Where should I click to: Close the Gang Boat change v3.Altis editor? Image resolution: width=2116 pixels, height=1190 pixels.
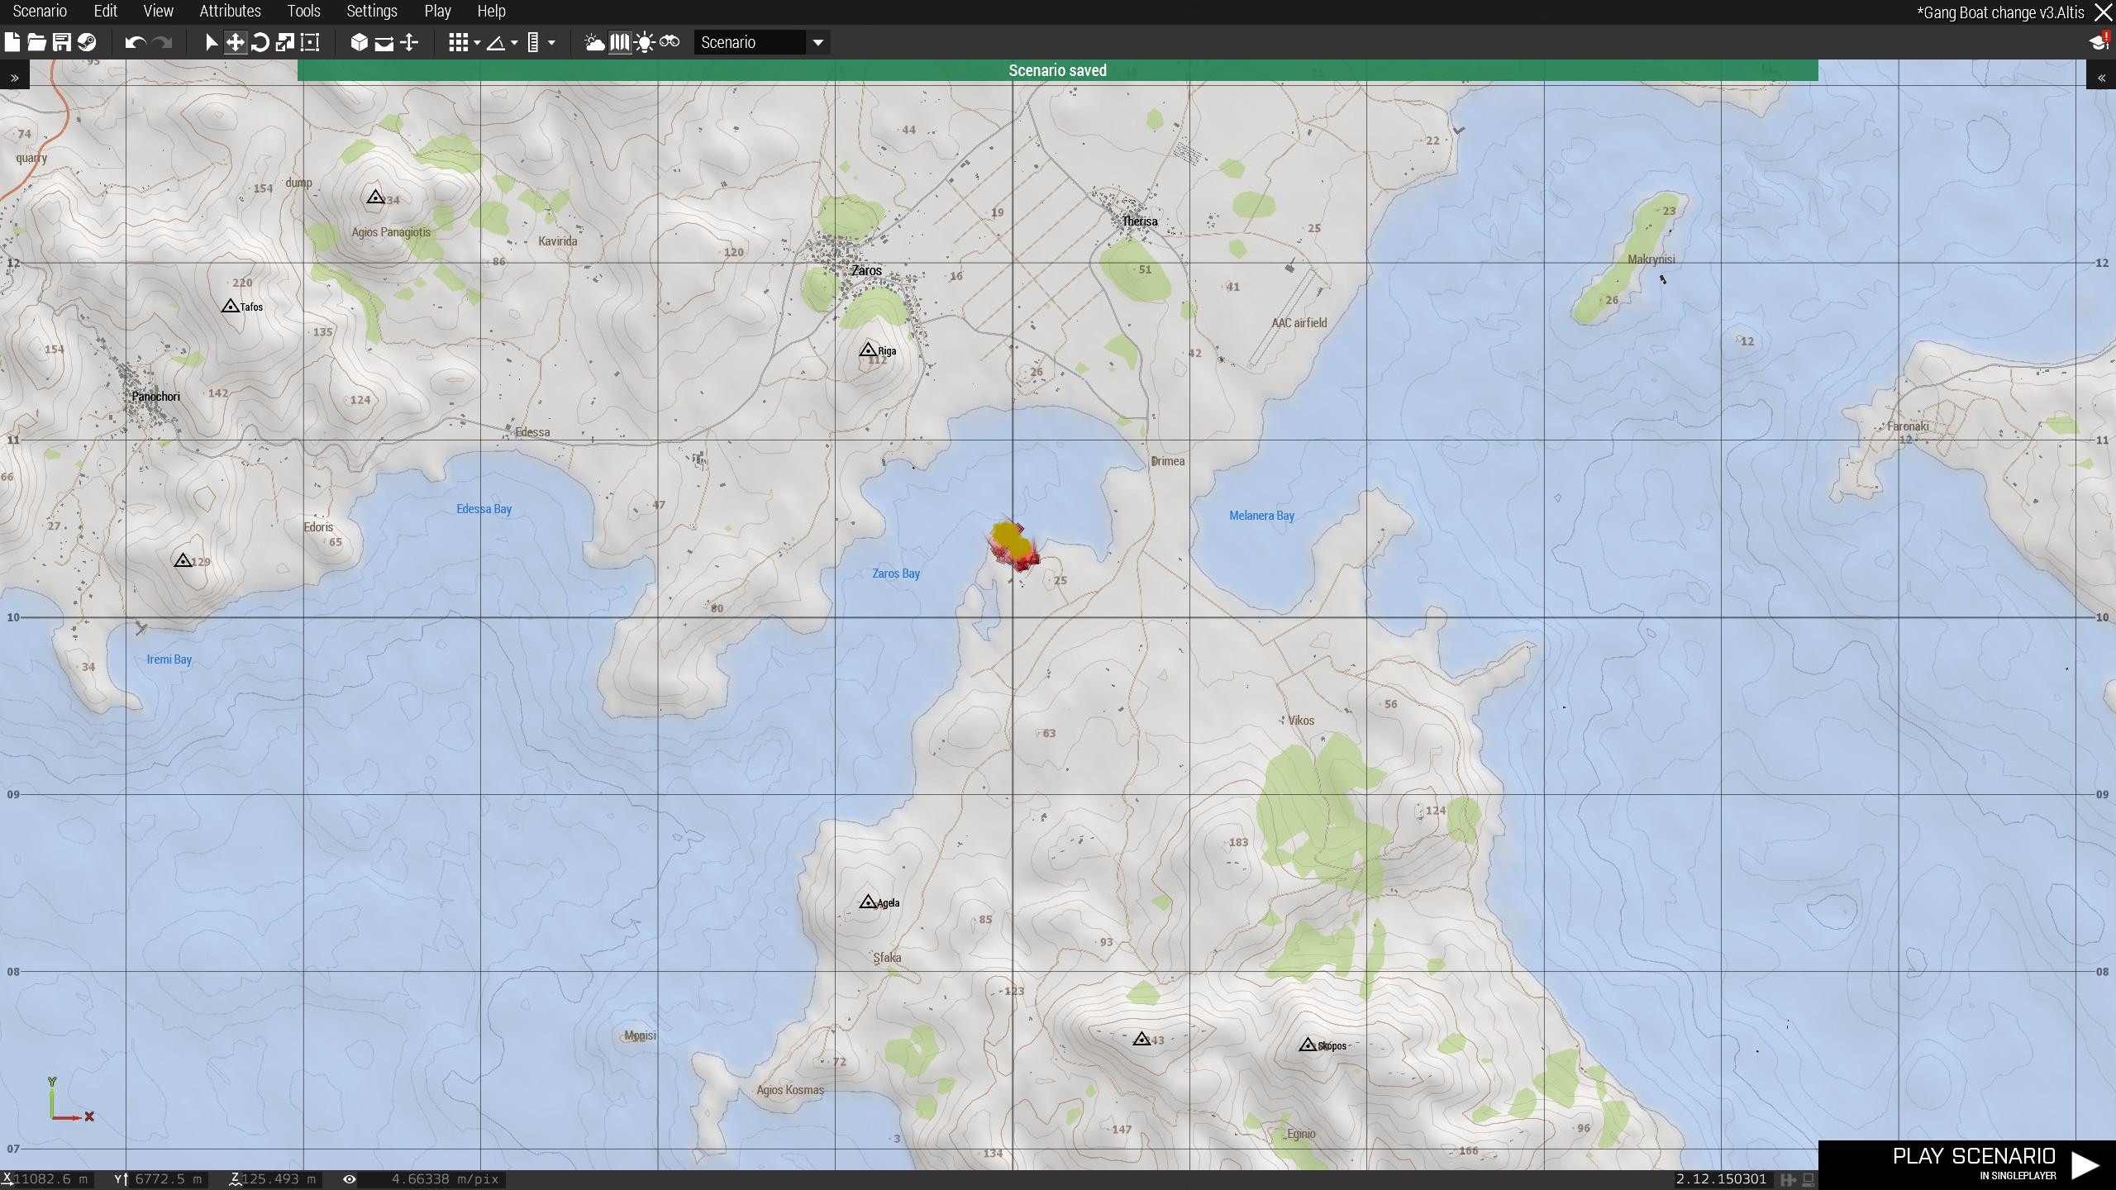click(2103, 12)
